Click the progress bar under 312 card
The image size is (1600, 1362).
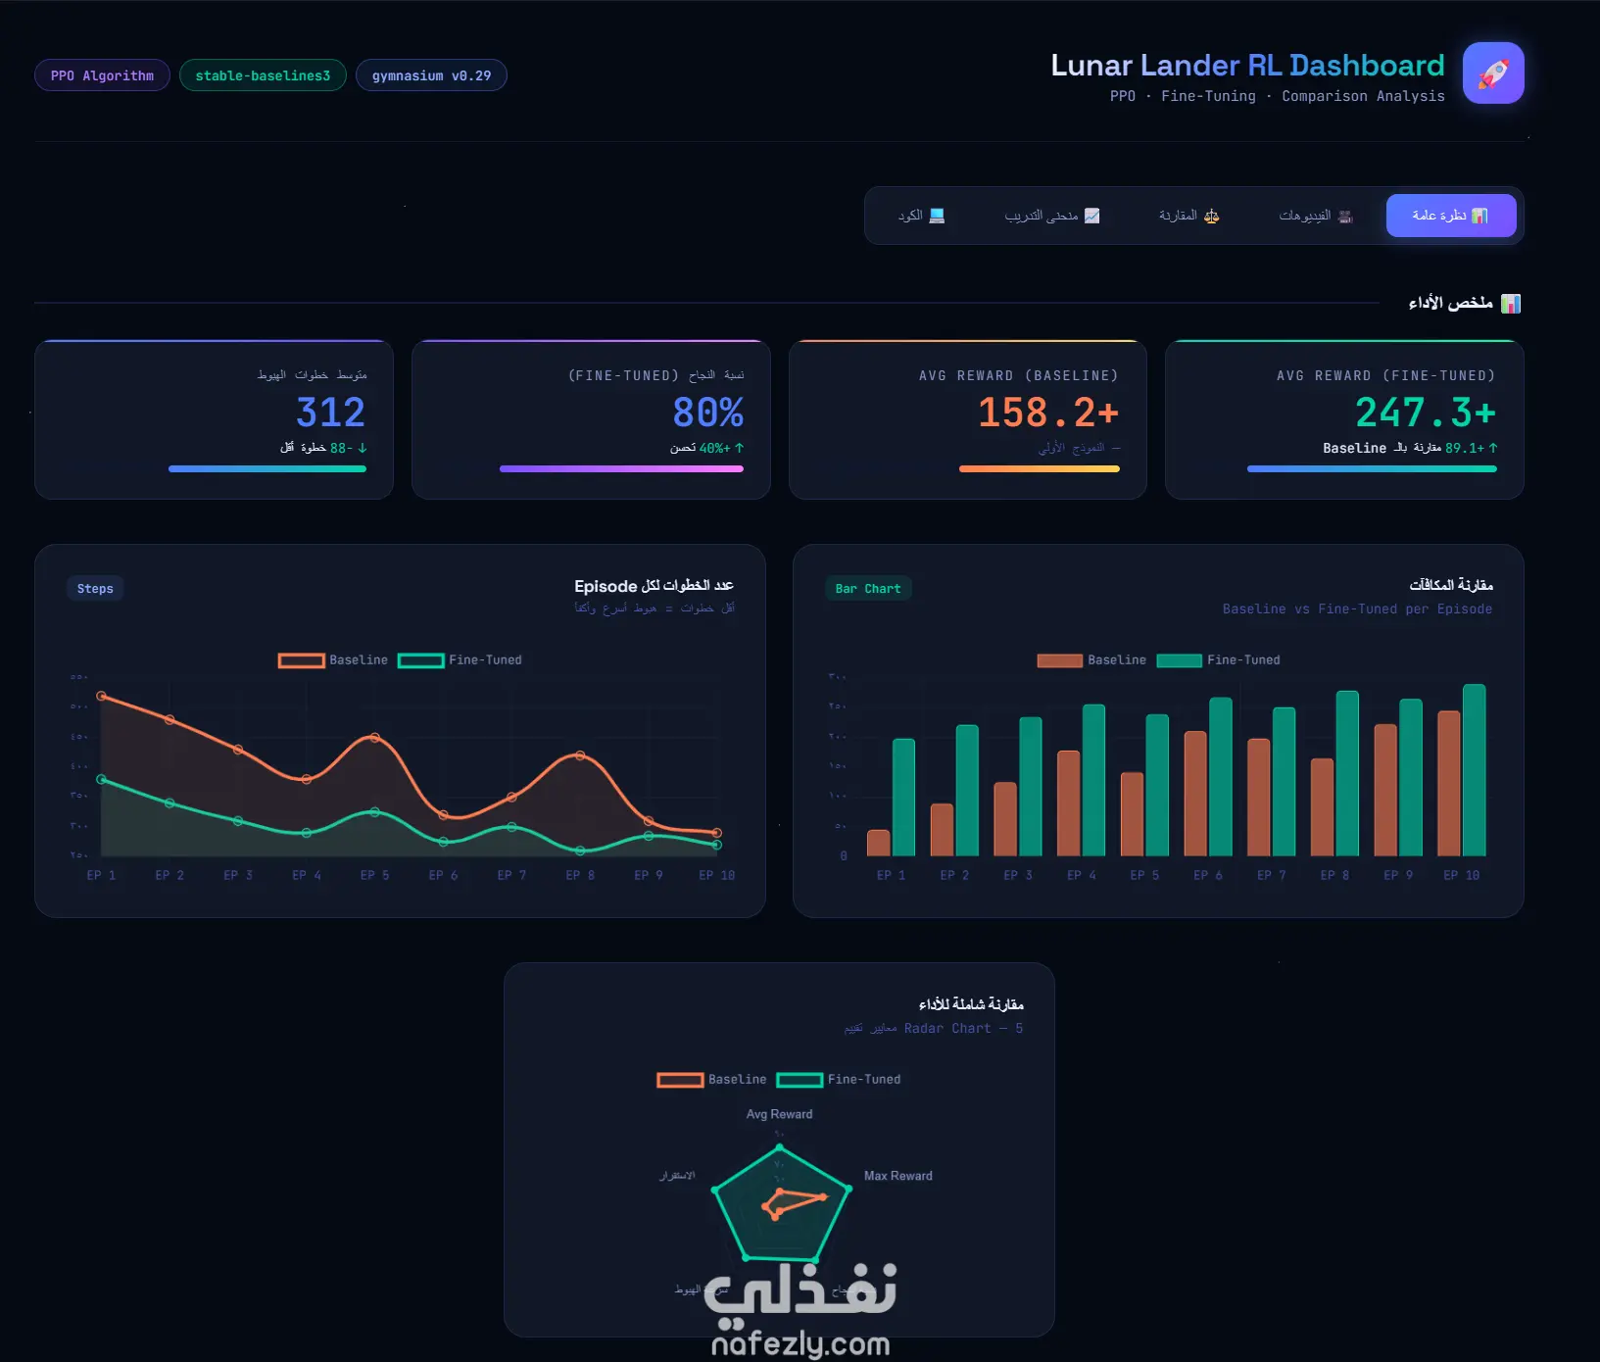pos(267,469)
